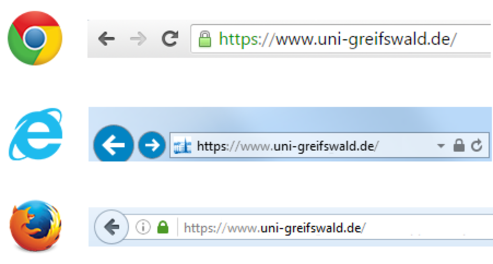Click the Google Chrome logo
Viewport: 493px width, 264px height.
35,38
